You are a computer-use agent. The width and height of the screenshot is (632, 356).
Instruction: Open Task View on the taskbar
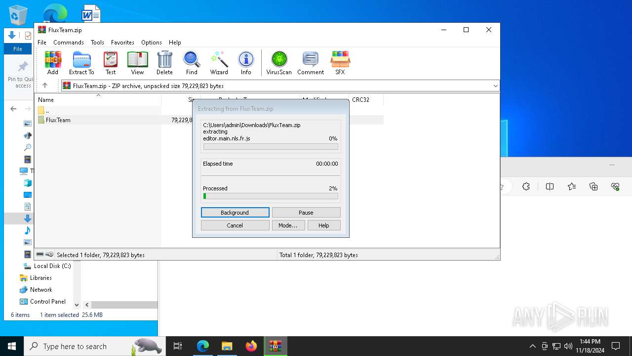click(x=178, y=346)
